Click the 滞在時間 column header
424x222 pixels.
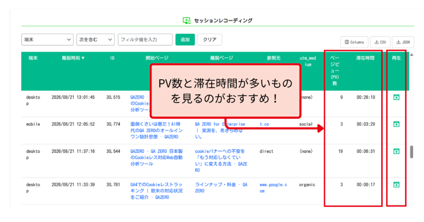[x=365, y=58]
